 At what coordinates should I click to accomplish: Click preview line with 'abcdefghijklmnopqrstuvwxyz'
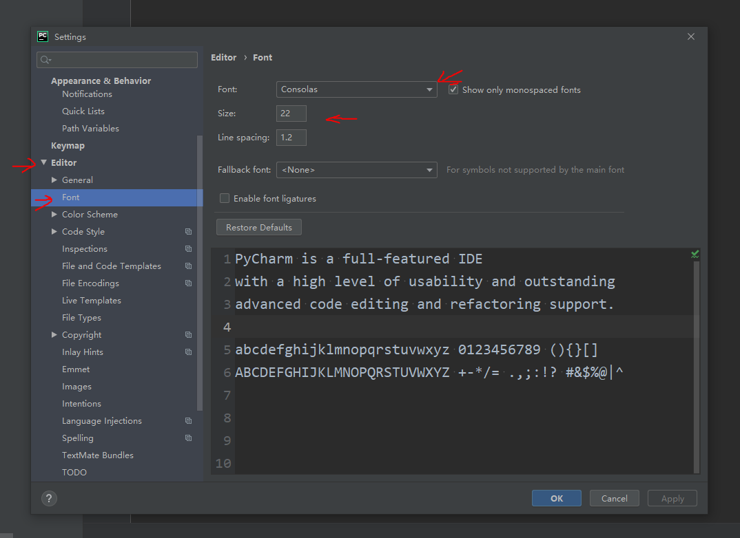(x=416, y=349)
